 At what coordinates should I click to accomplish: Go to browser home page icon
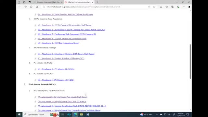click(x=37, y=7)
